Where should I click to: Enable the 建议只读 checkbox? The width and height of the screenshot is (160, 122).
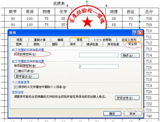[x=15, y=71]
